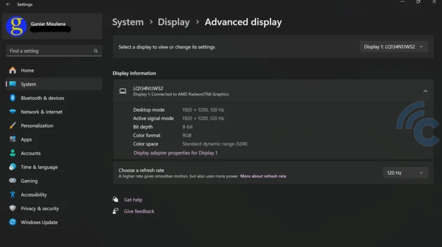Screen dimensions: 442x247
Task: Open Gaming settings
Action: pyautogui.click(x=54, y=181)
